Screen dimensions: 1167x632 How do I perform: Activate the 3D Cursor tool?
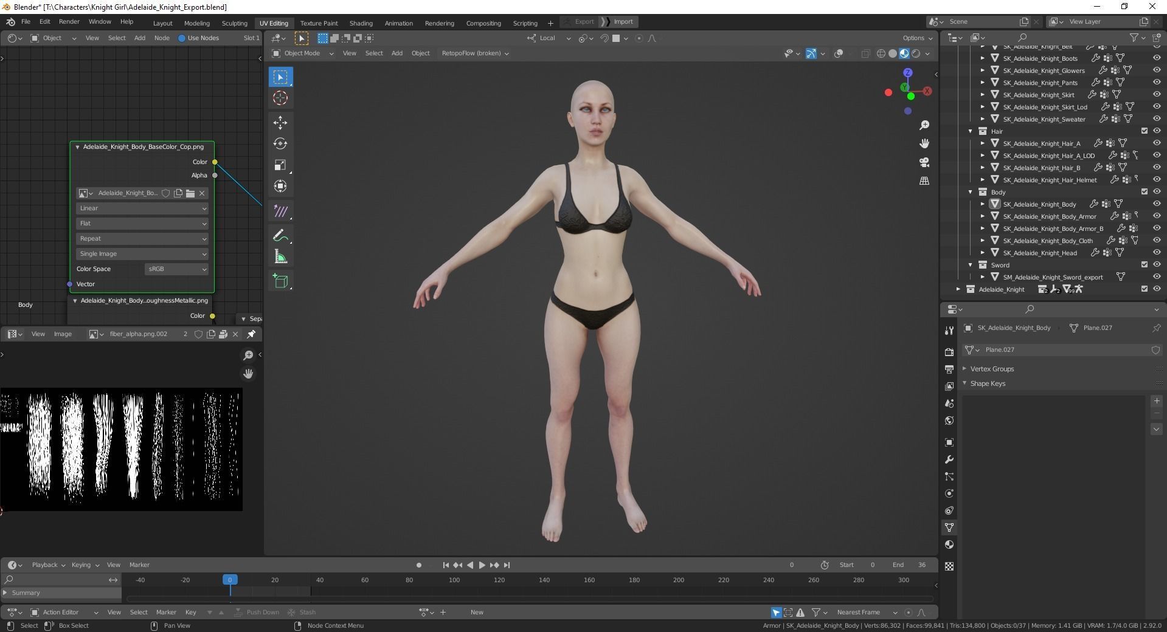[x=280, y=98]
